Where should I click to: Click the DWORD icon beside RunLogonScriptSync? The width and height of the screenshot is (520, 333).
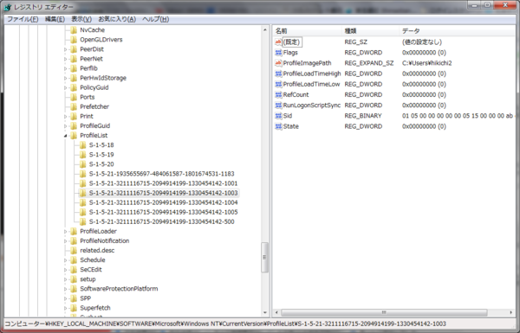[278, 106]
